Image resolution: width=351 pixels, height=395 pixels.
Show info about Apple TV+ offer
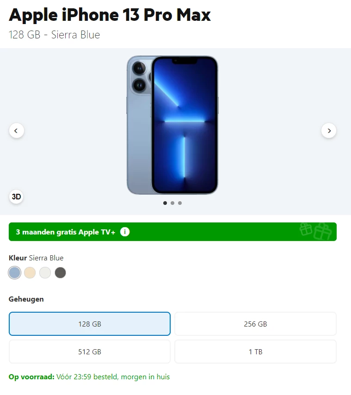[x=125, y=232]
